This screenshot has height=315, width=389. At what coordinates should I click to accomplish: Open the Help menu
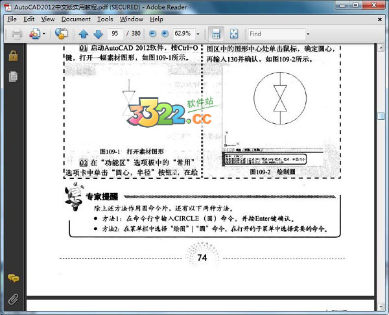(156, 19)
